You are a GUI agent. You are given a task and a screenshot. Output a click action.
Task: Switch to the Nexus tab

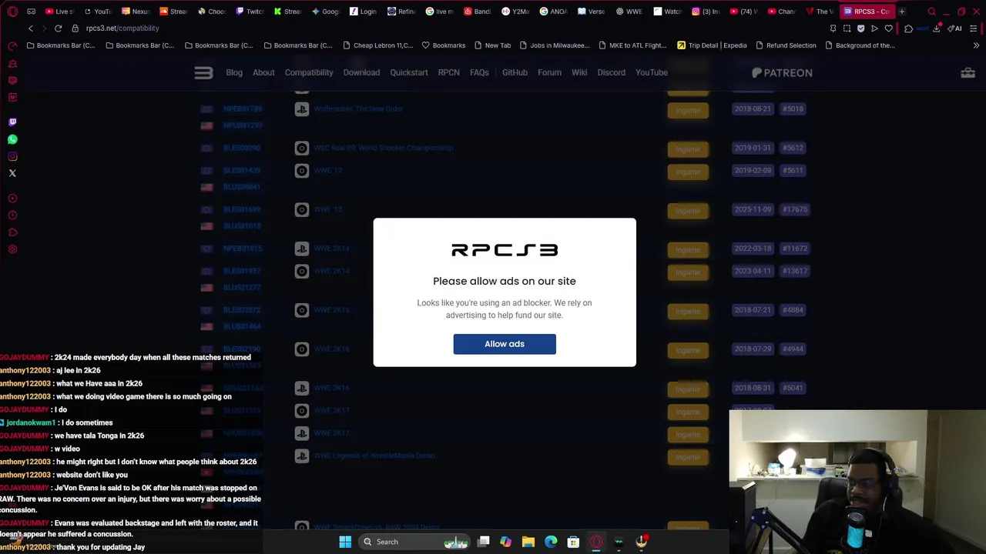(136, 12)
